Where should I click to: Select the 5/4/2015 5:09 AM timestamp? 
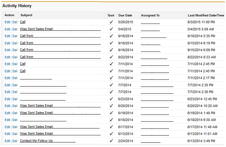point(201,29)
